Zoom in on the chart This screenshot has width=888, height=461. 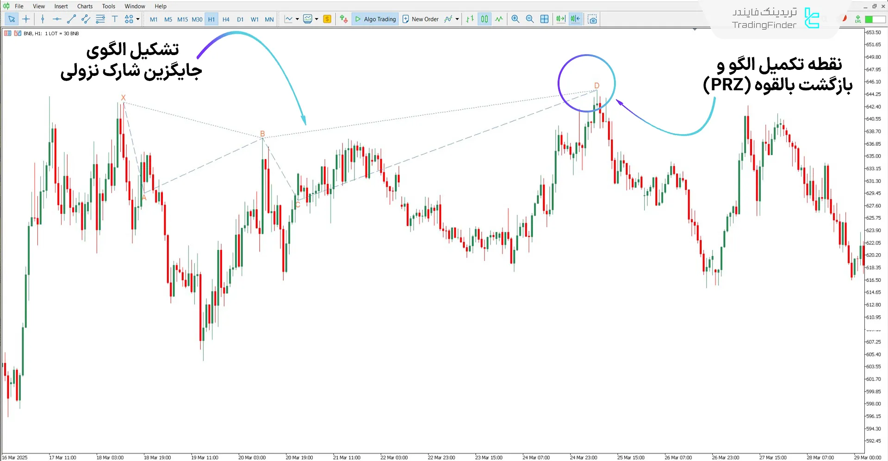point(515,19)
